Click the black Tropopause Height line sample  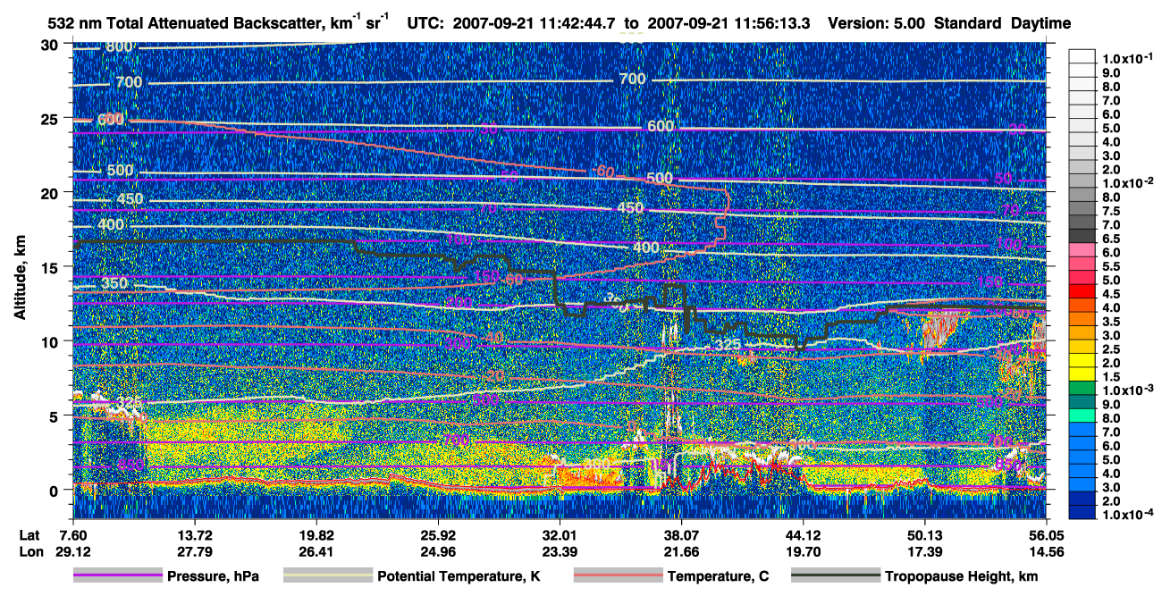click(x=834, y=576)
